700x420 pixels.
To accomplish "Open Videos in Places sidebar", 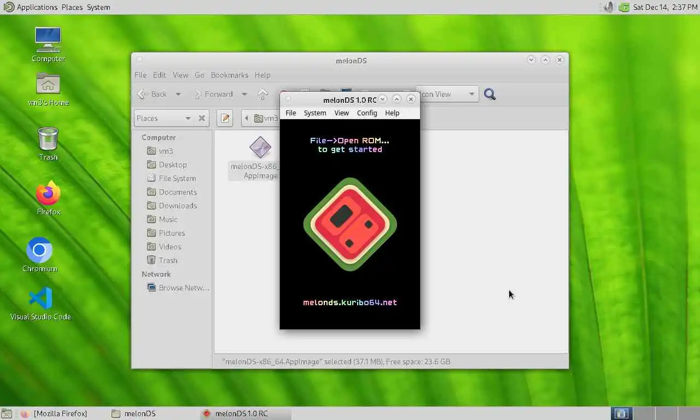I will (x=170, y=247).
